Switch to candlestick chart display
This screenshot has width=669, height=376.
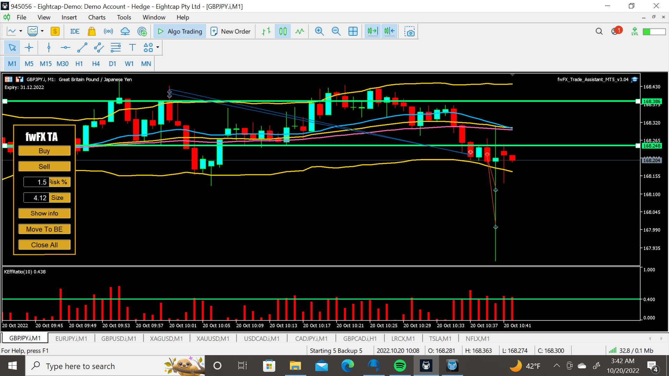[x=283, y=31]
